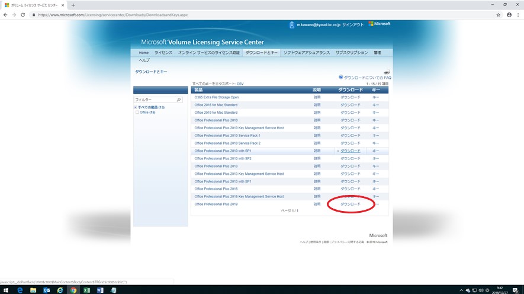Viewport: 524px width, 294px height.
Task: Open the Chrome profile avatar icon
Action: coord(509,15)
